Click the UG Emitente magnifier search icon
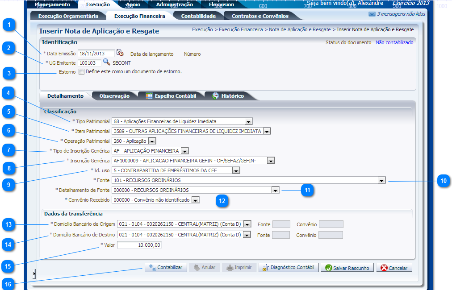The image size is (452, 290). pos(106,62)
